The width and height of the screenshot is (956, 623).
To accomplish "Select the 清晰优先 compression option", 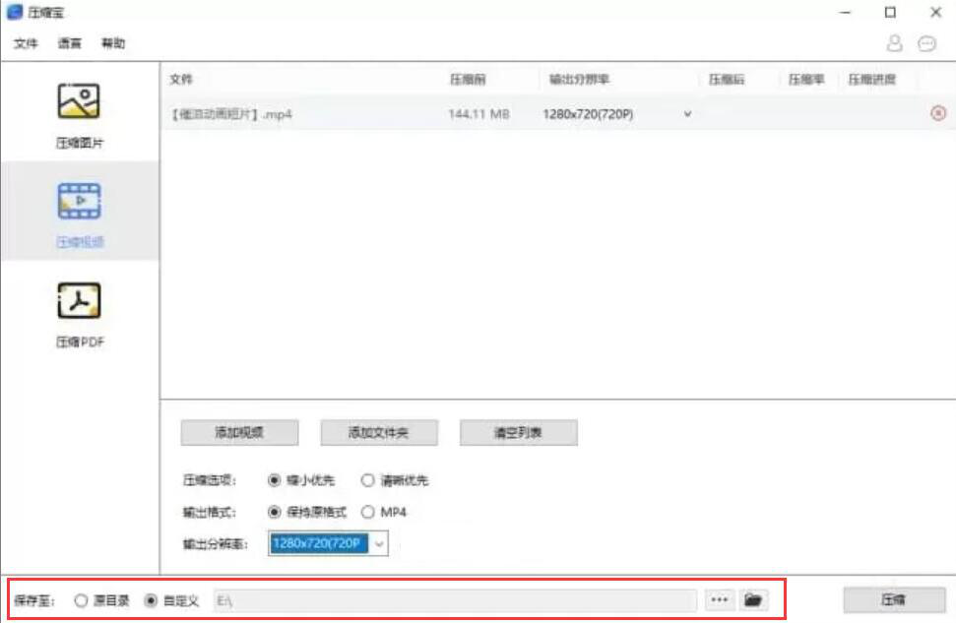I will point(369,480).
